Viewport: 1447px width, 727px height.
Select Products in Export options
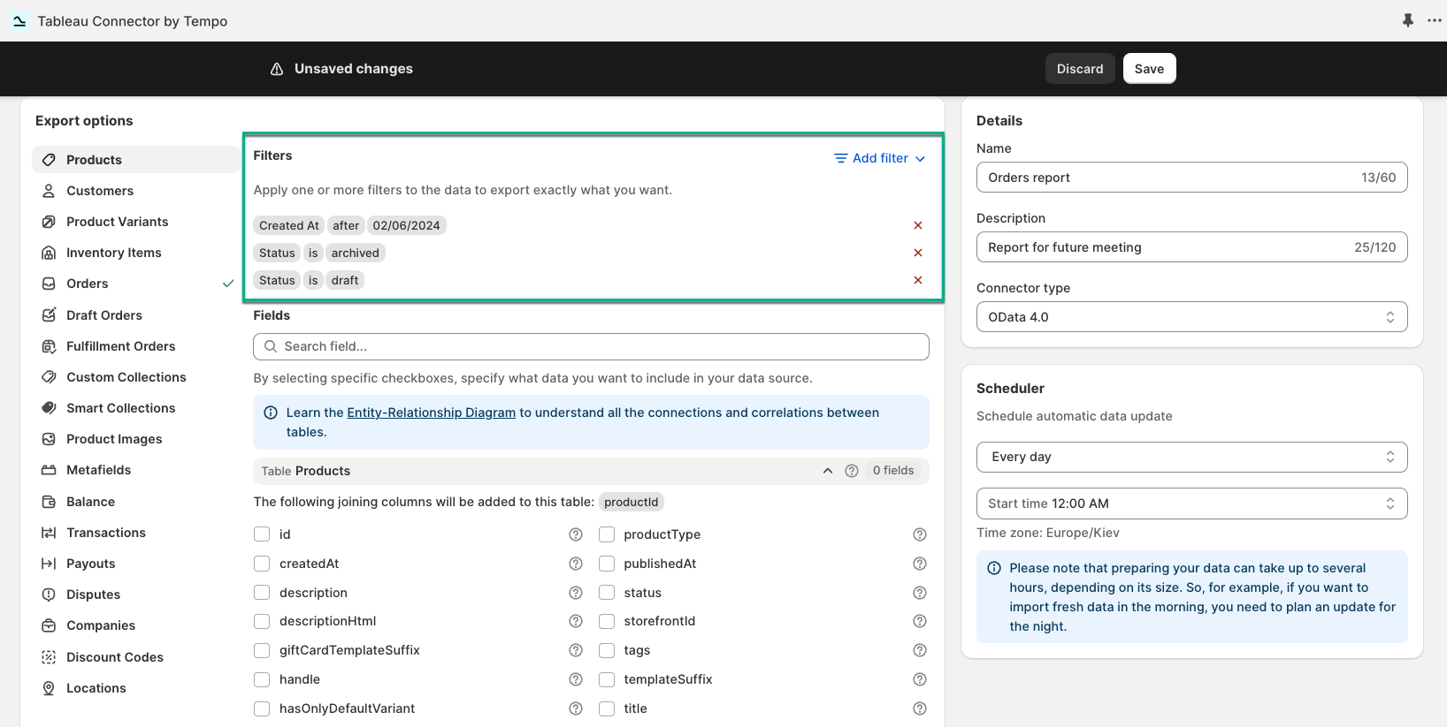click(x=136, y=160)
